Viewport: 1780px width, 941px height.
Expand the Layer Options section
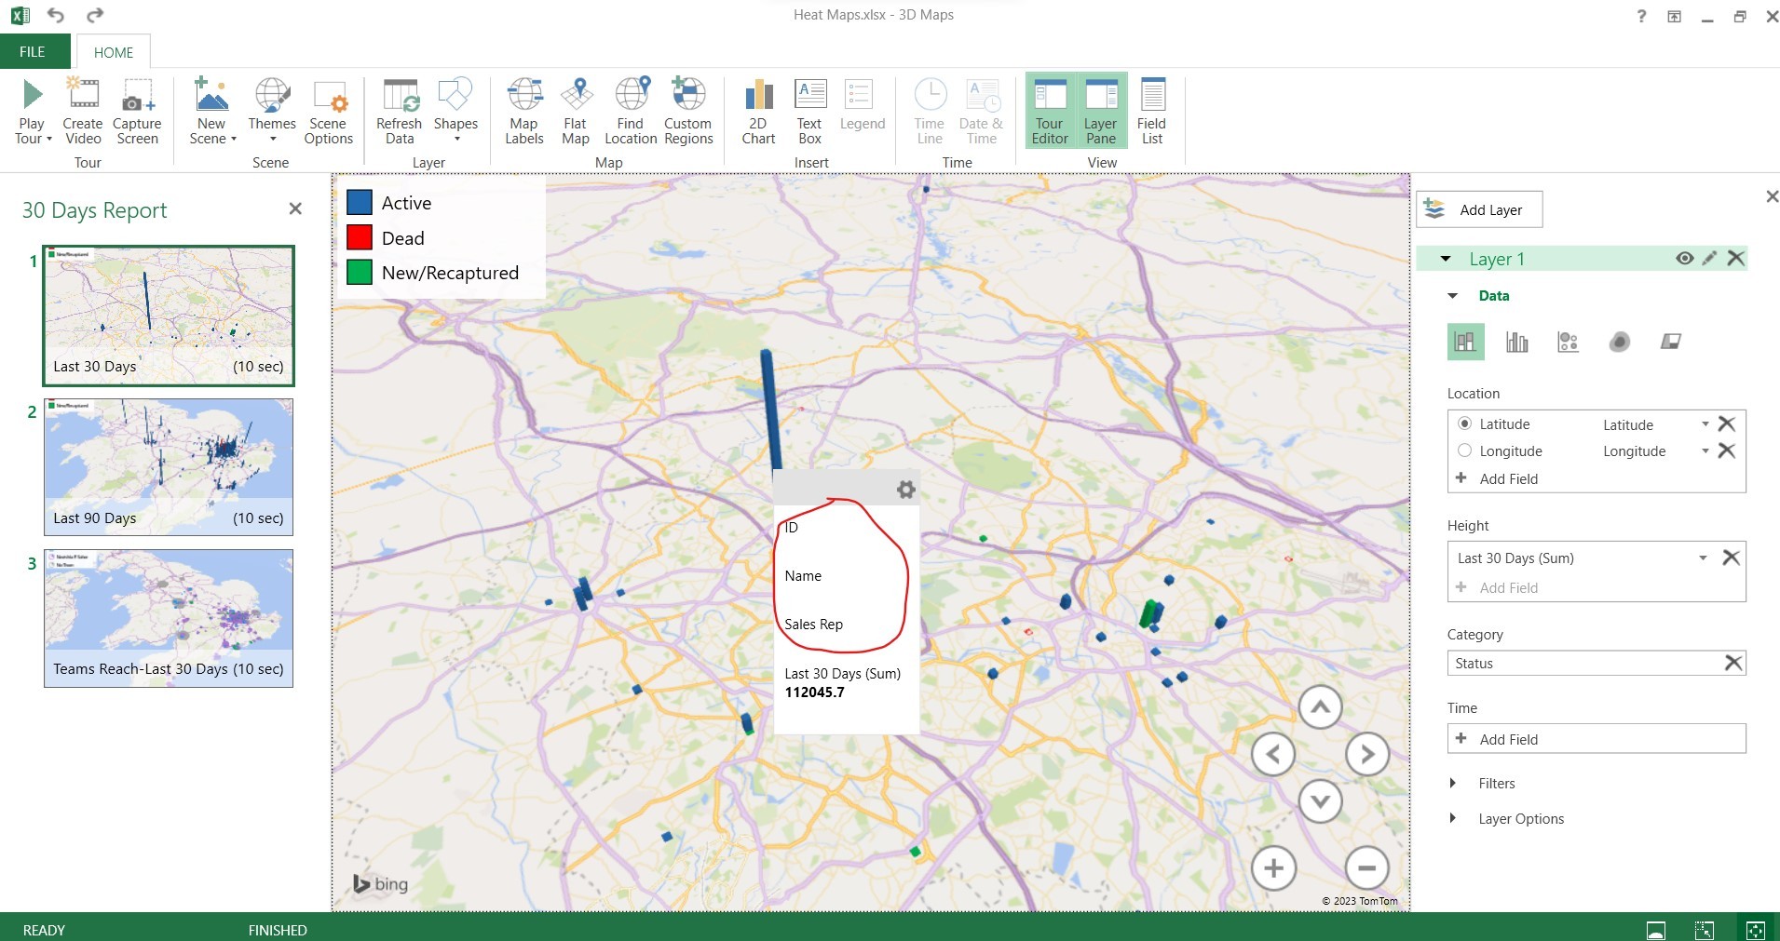pos(1452,819)
